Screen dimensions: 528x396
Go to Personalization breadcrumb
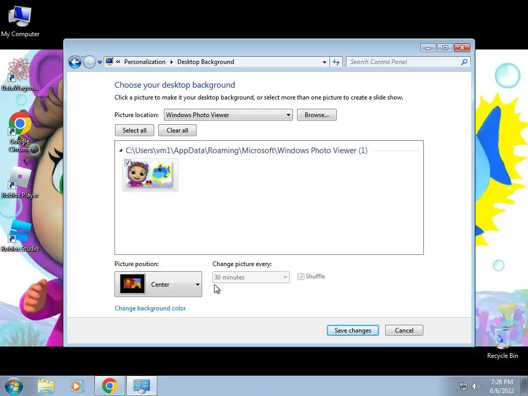(x=145, y=62)
